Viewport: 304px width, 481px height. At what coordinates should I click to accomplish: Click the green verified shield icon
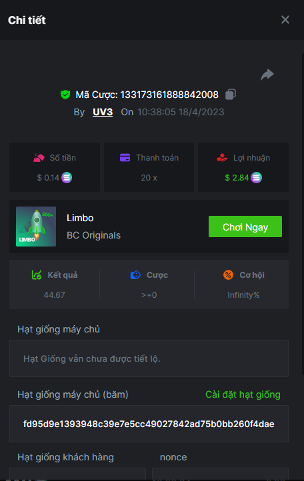click(65, 95)
